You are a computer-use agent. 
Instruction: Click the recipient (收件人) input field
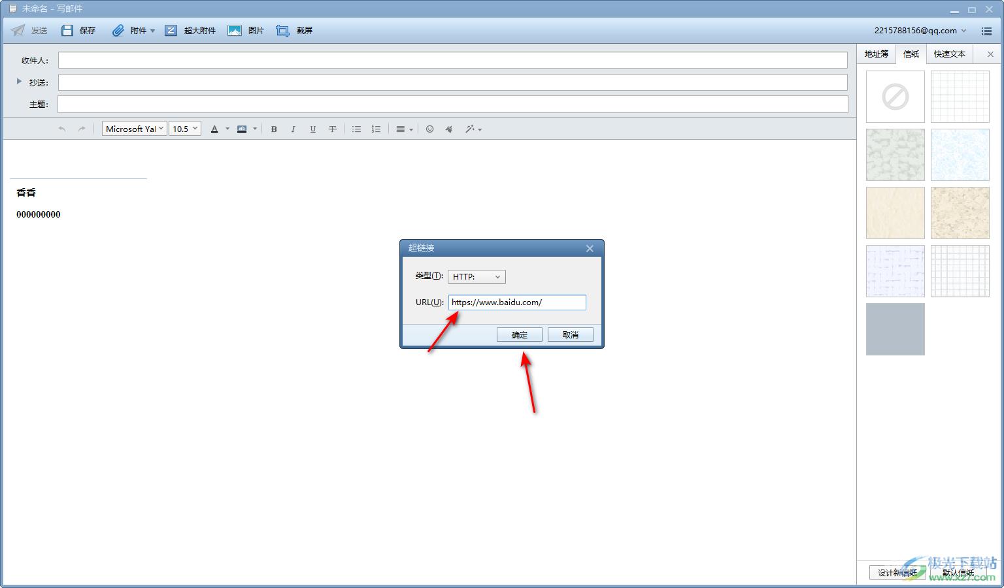(453, 60)
